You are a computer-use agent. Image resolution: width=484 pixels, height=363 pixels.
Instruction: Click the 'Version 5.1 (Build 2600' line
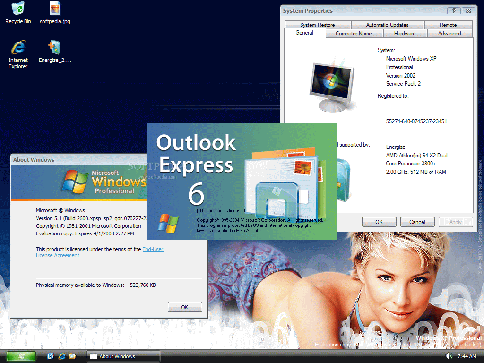(92, 218)
